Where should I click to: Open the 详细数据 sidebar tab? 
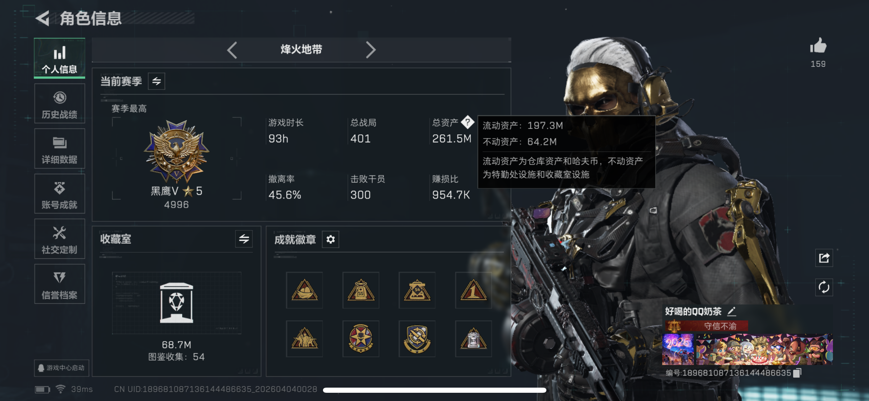pos(60,149)
